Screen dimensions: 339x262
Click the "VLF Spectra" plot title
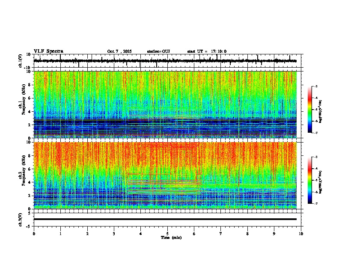48,51
